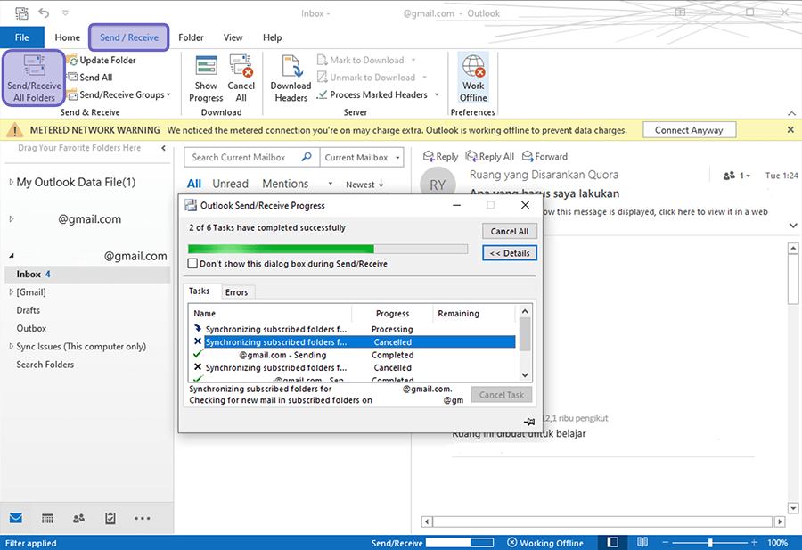Open the View tab
Screen dimensions: 802x550
coord(233,37)
